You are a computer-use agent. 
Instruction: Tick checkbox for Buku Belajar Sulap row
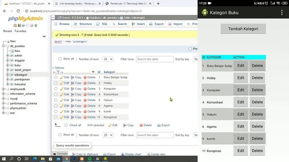[56, 77]
